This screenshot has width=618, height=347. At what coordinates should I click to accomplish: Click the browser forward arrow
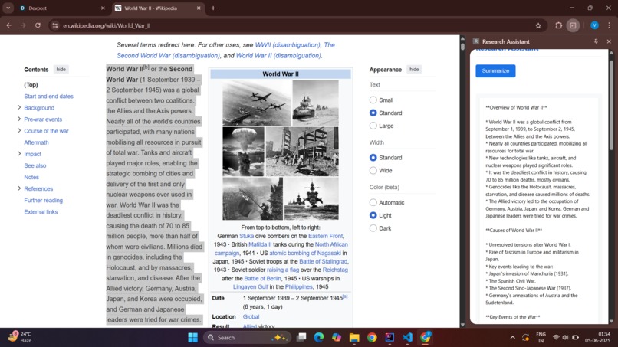23,25
